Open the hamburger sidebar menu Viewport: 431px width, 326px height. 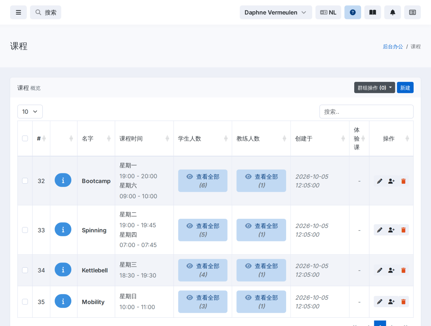coord(18,12)
